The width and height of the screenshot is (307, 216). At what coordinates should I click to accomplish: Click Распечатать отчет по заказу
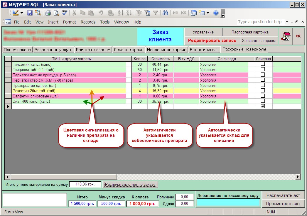point(130,184)
